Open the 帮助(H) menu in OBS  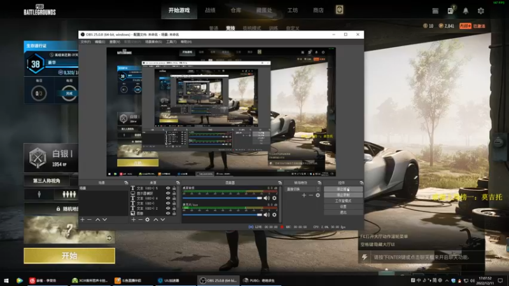[x=186, y=42]
